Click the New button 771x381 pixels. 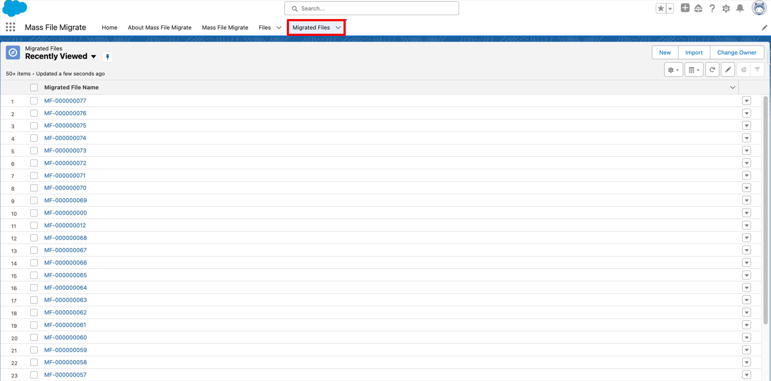tap(665, 53)
